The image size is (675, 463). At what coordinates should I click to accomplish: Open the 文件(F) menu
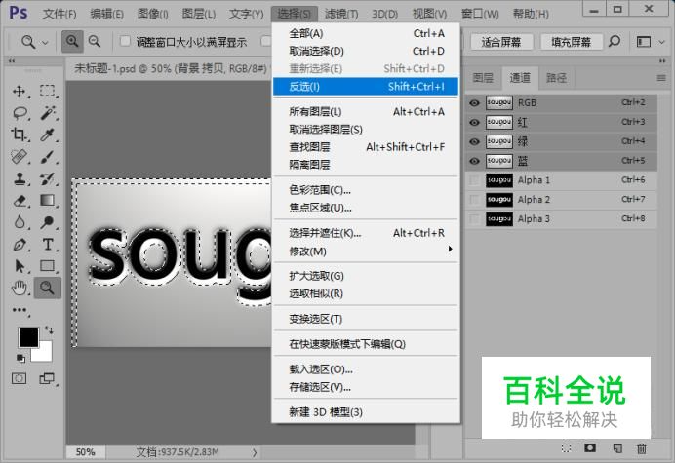click(60, 14)
